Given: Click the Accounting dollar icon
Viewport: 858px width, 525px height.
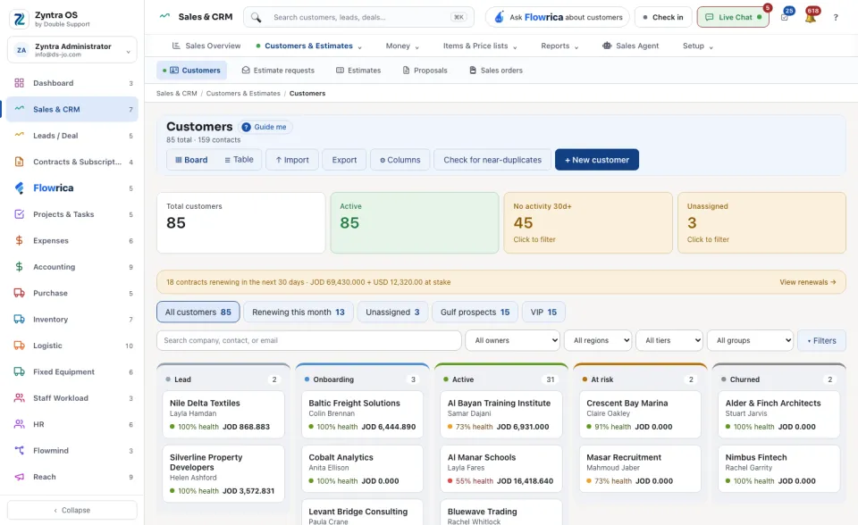Looking at the screenshot, I should click(x=19, y=267).
